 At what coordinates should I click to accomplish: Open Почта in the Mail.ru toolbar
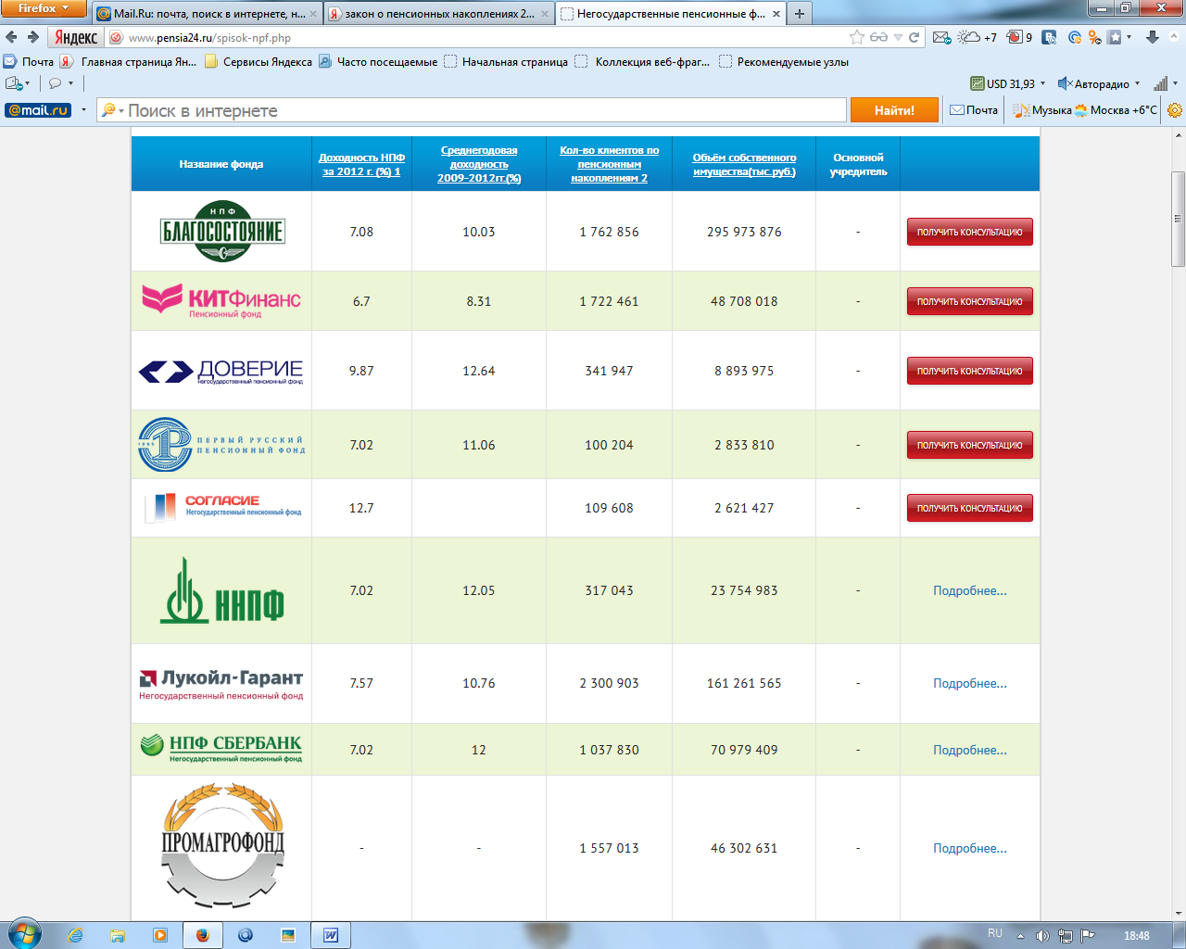[x=974, y=109]
